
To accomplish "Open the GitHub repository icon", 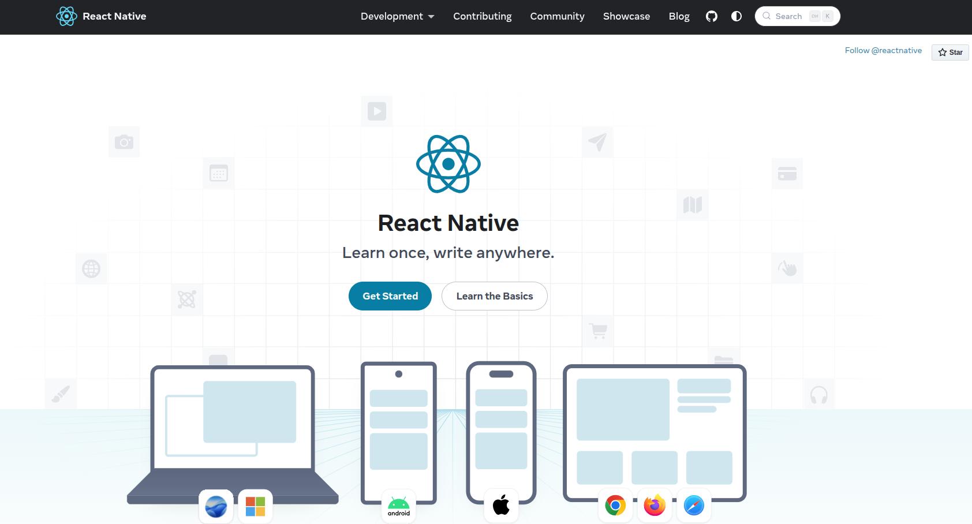I will coord(712,16).
